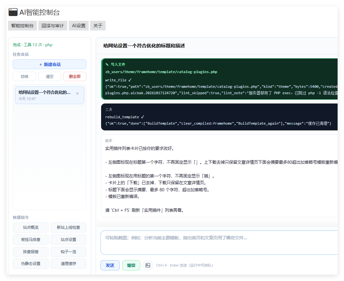Open the image upload icon button

pos(148,265)
